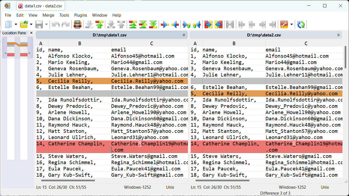Click Copy Left toolbar icon

[x=175, y=25]
